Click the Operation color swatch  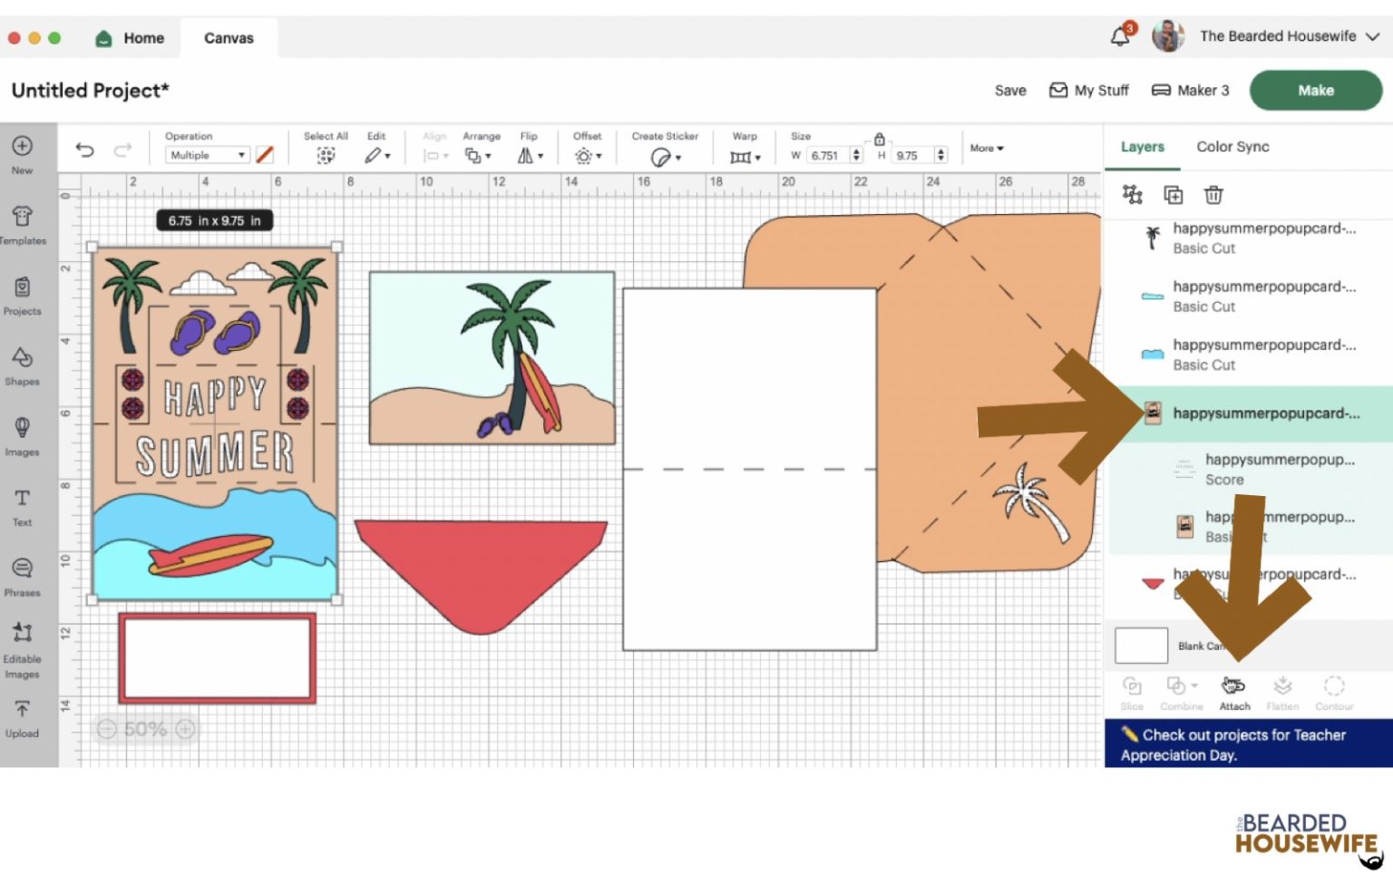point(265,155)
